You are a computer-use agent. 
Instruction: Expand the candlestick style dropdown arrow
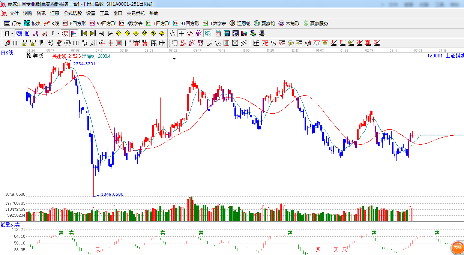coord(58,33)
